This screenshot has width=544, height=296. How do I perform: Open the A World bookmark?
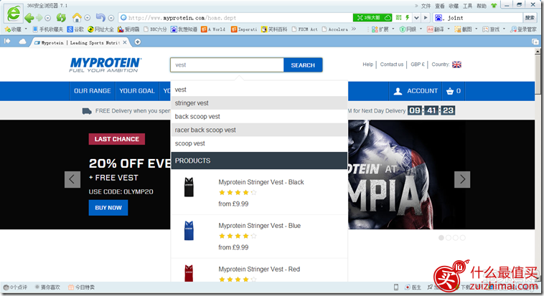click(x=213, y=29)
